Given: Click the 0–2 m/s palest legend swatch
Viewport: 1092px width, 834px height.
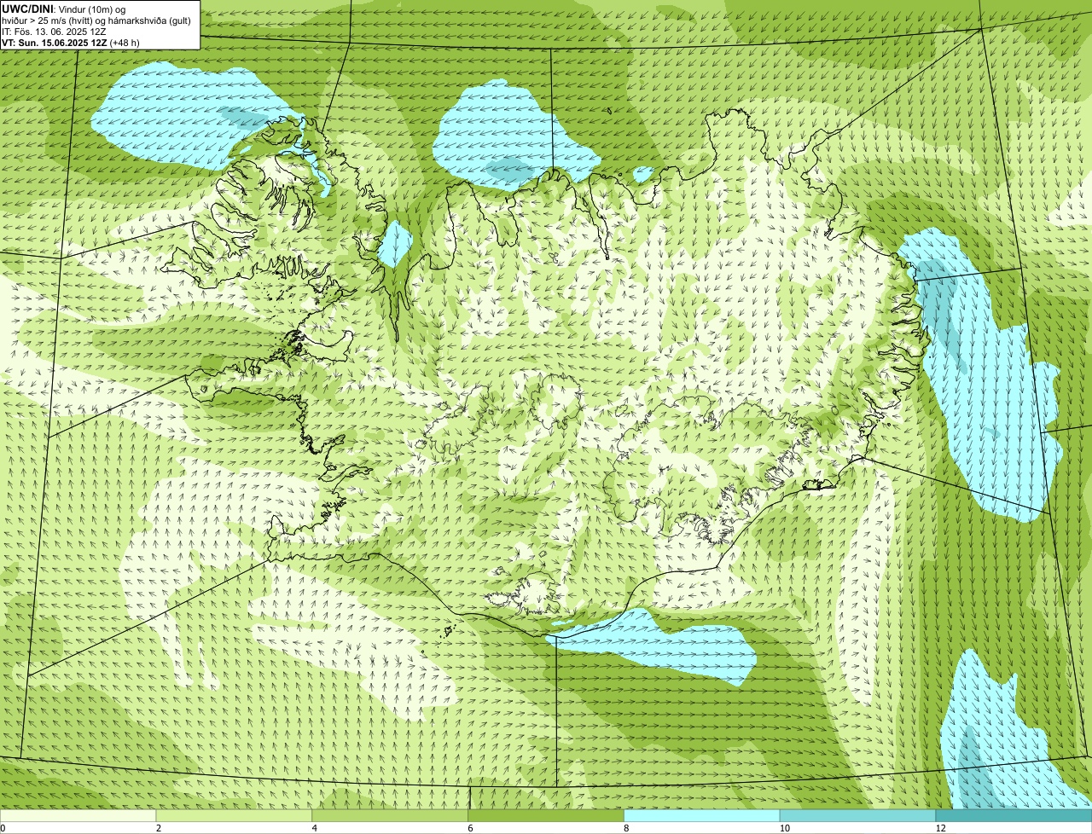Looking at the screenshot, I should point(78,816).
